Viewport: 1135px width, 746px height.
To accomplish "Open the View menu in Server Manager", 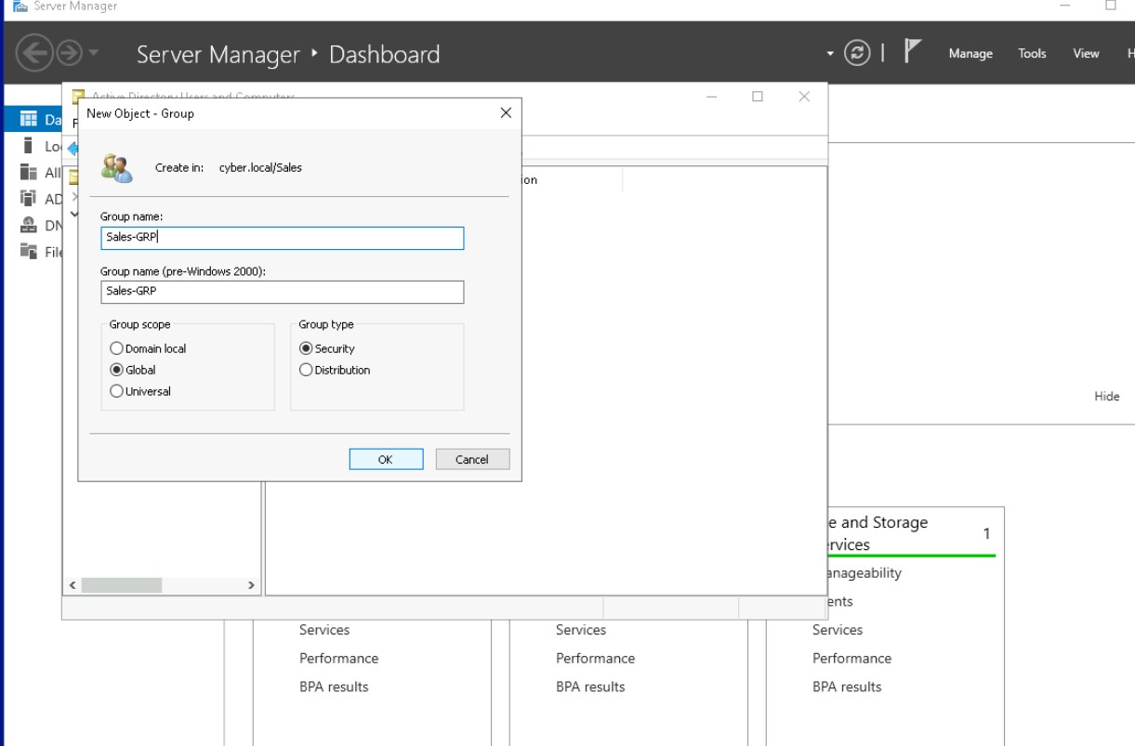I will (x=1086, y=54).
